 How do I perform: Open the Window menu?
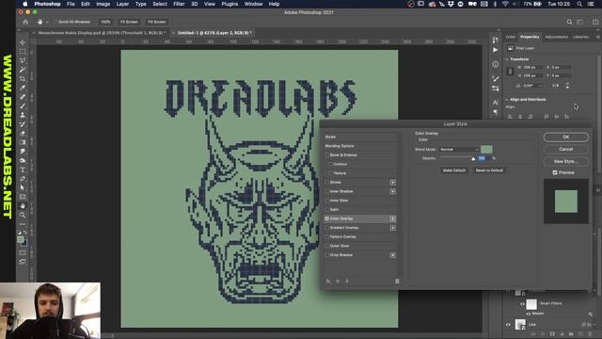(253, 4)
